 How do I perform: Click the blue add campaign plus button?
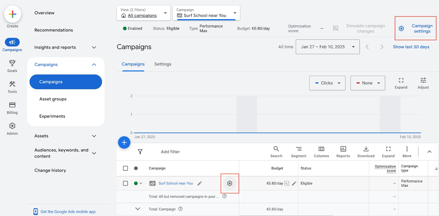pos(124,142)
